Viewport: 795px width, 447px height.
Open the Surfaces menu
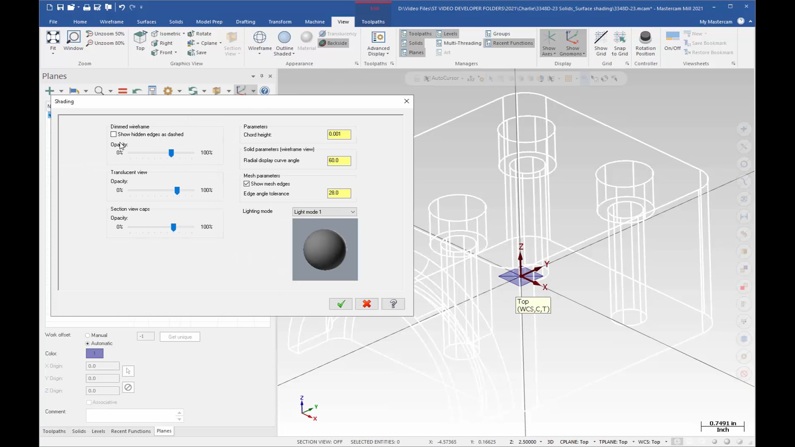click(x=146, y=21)
